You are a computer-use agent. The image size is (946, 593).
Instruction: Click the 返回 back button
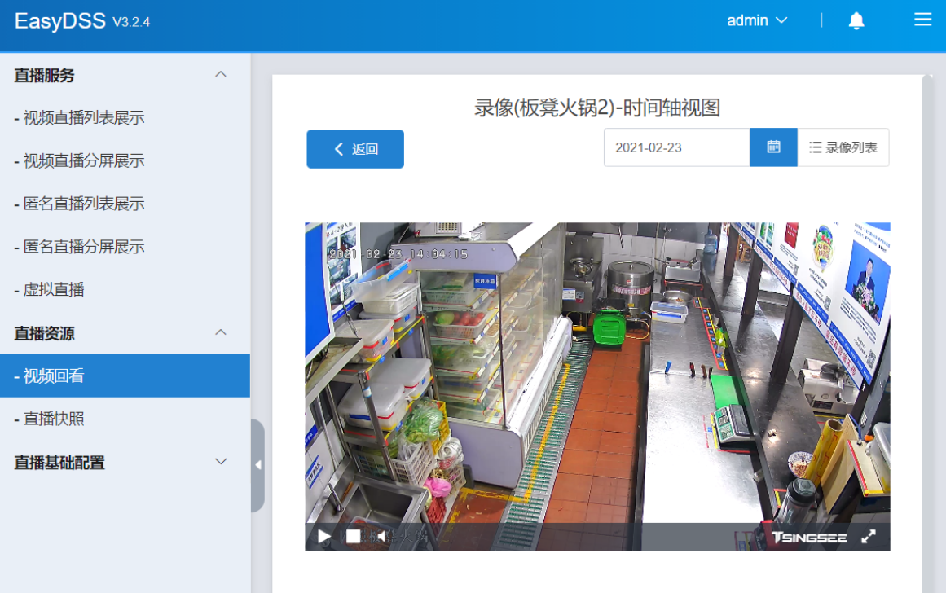click(x=355, y=148)
